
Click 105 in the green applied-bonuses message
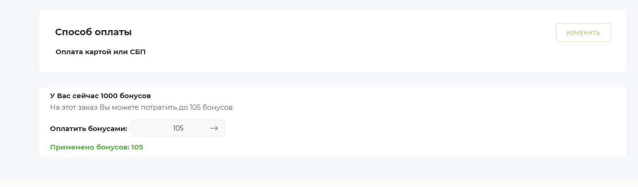pos(137,147)
